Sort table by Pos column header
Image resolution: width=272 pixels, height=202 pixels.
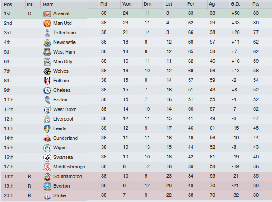8,4
